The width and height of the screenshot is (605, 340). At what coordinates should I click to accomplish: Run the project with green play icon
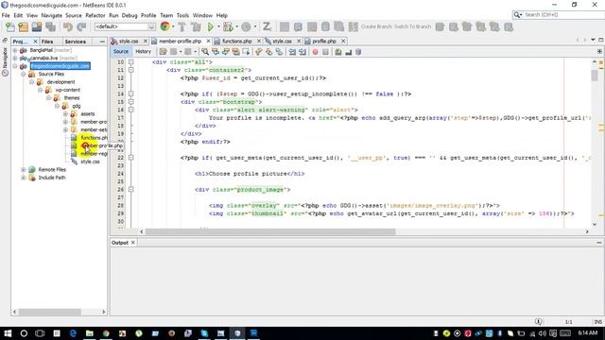(x=210, y=26)
